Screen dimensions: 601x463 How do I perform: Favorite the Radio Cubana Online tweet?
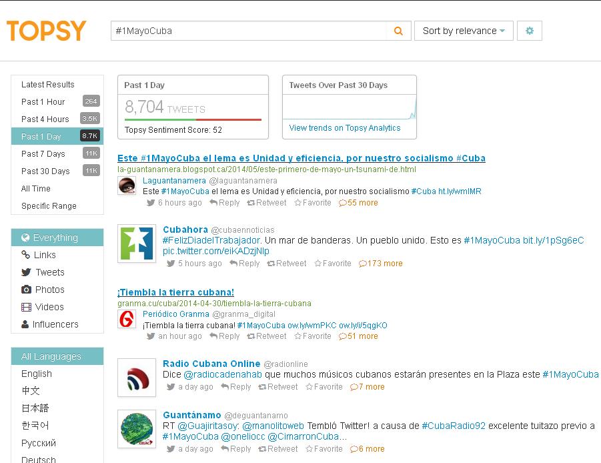click(328, 387)
